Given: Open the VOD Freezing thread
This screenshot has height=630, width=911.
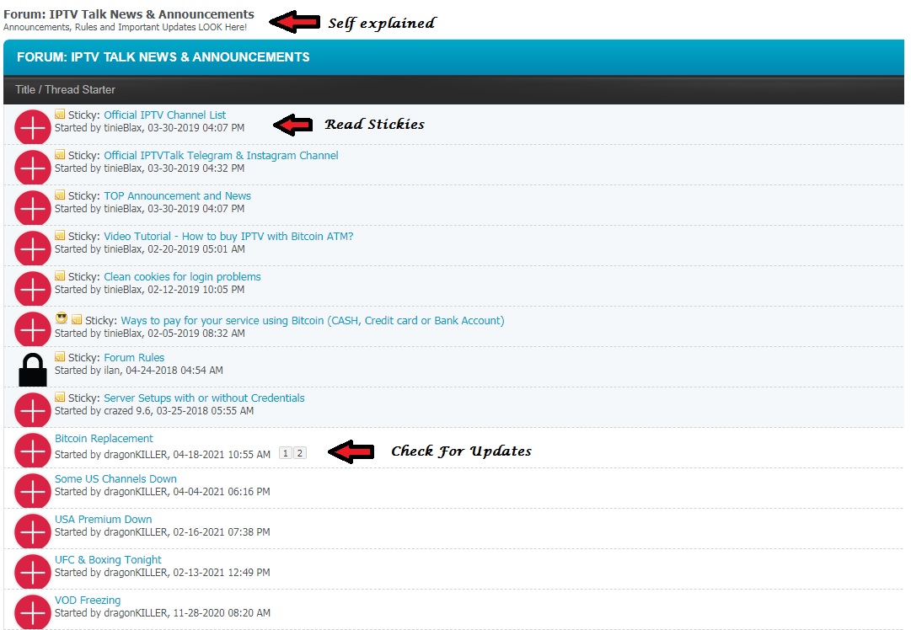Looking at the screenshot, I should point(88,600).
